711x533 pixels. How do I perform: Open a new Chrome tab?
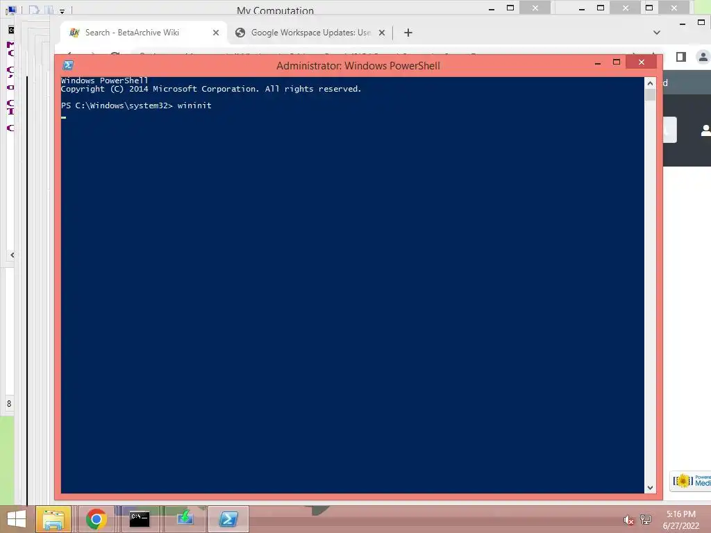(408, 33)
